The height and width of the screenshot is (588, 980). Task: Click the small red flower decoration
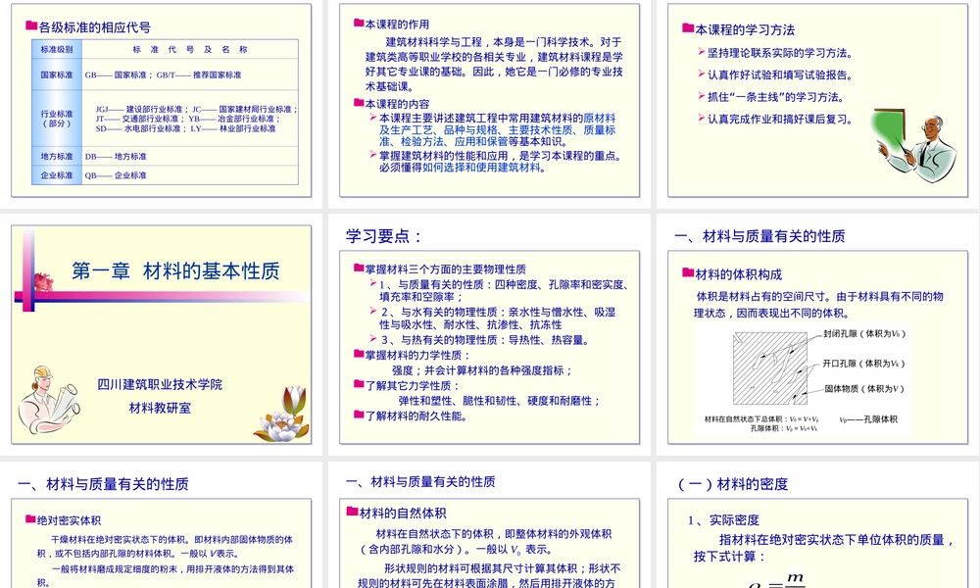(x=44, y=282)
